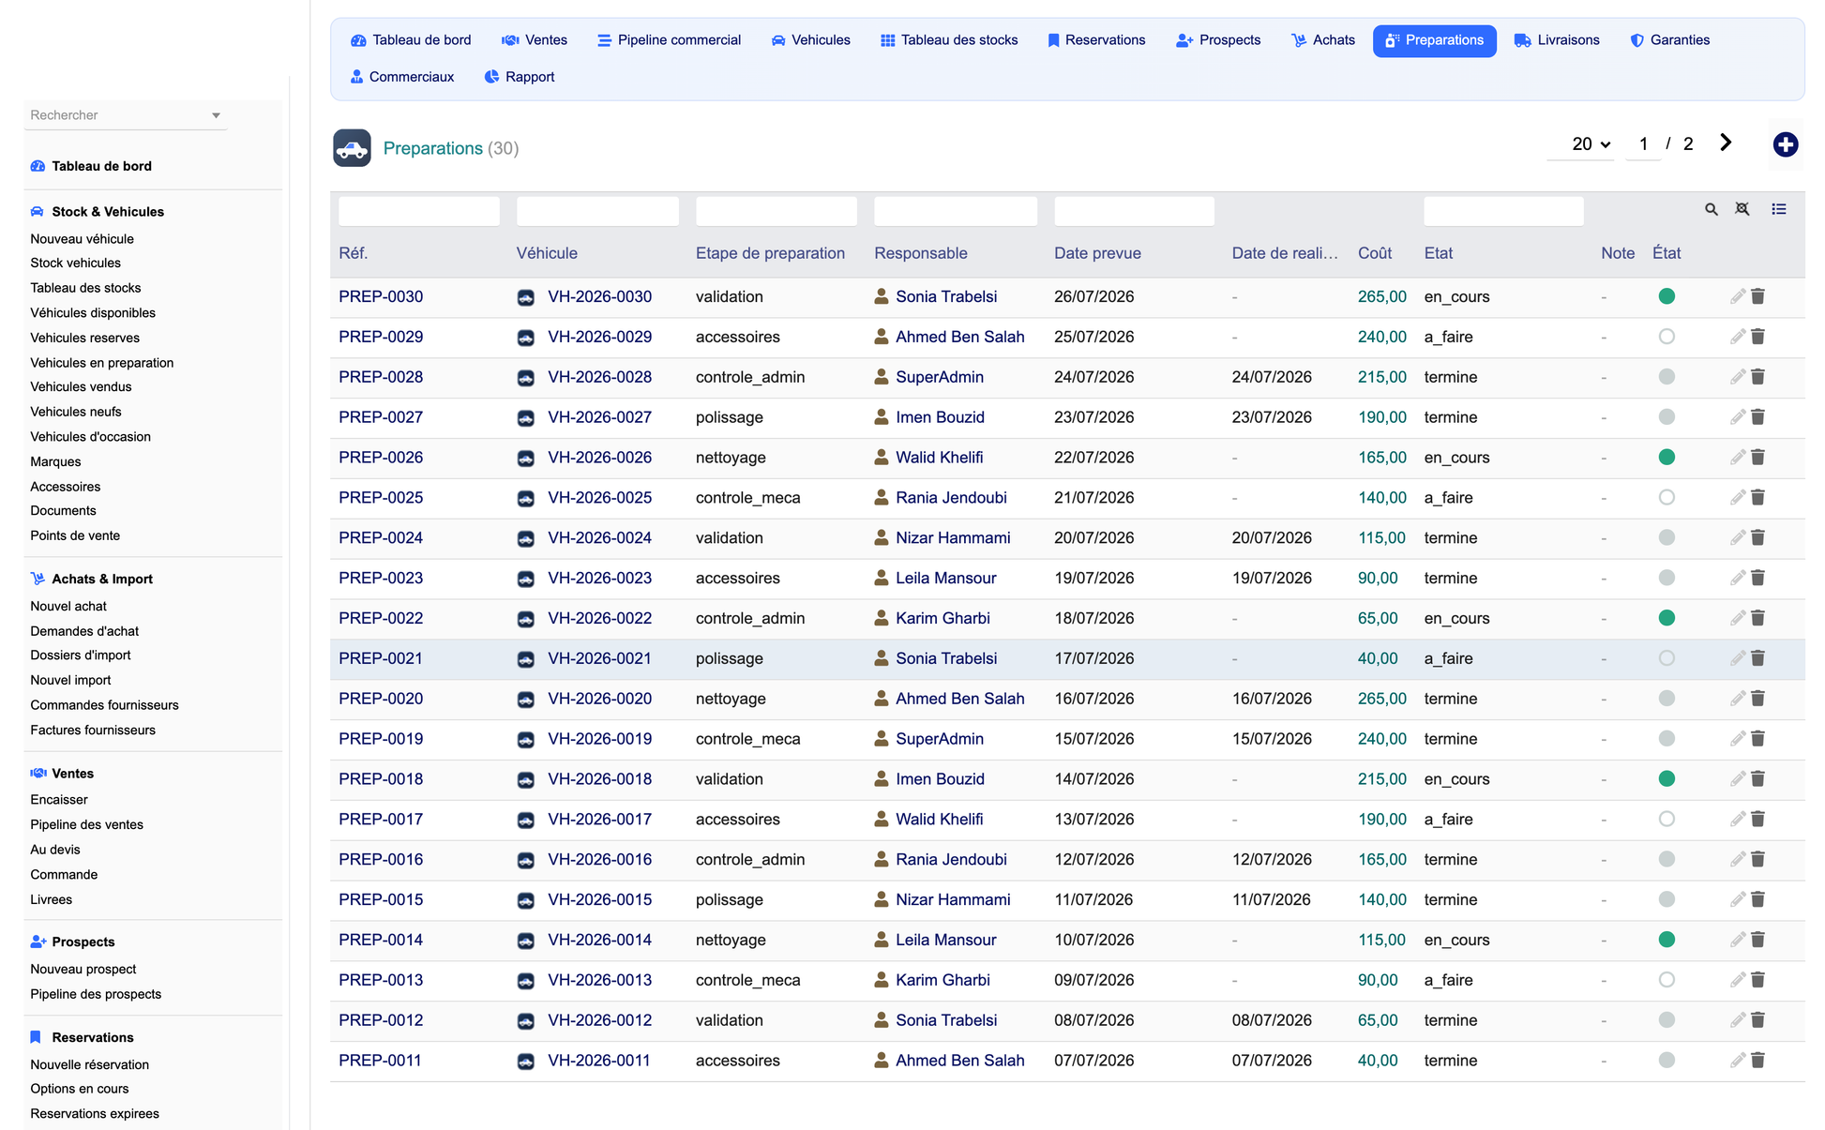Open responsible Rania Jendoubi on PREP-0025

pyautogui.click(x=950, y=498)
